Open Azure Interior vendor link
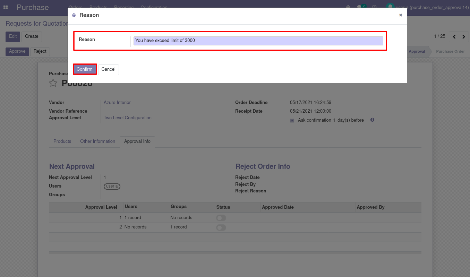The width and height of the screenshot is (470, 277). tap(117, 103)
